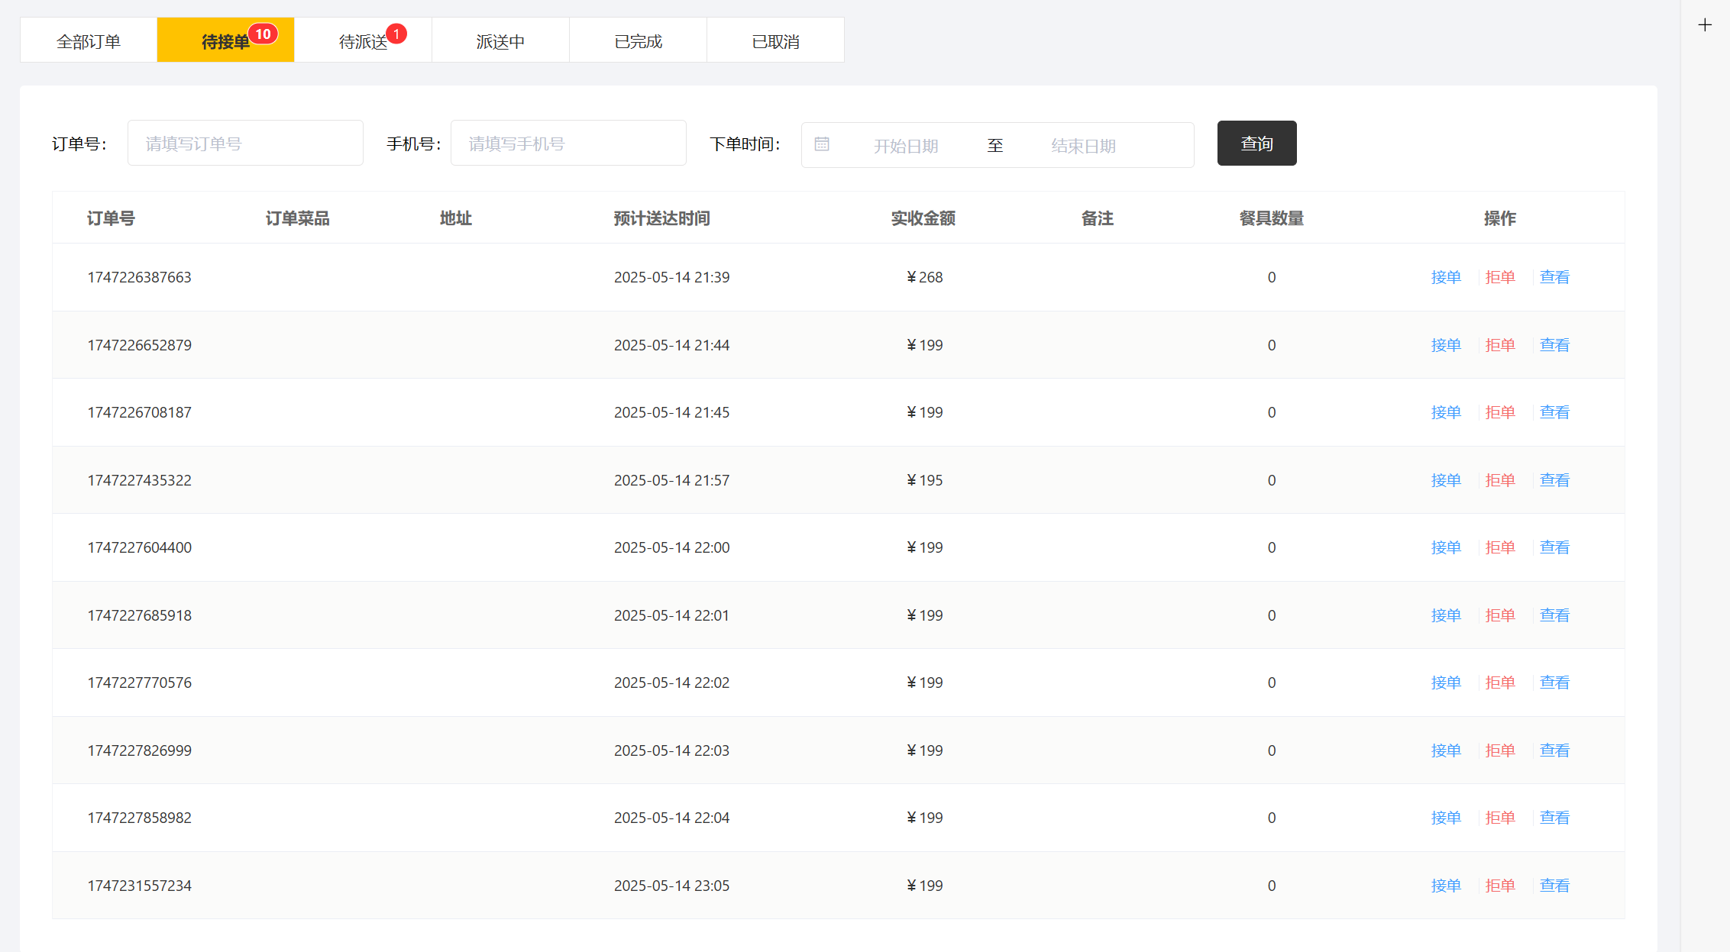Click the plus icon at top right

click(1705, 25)
